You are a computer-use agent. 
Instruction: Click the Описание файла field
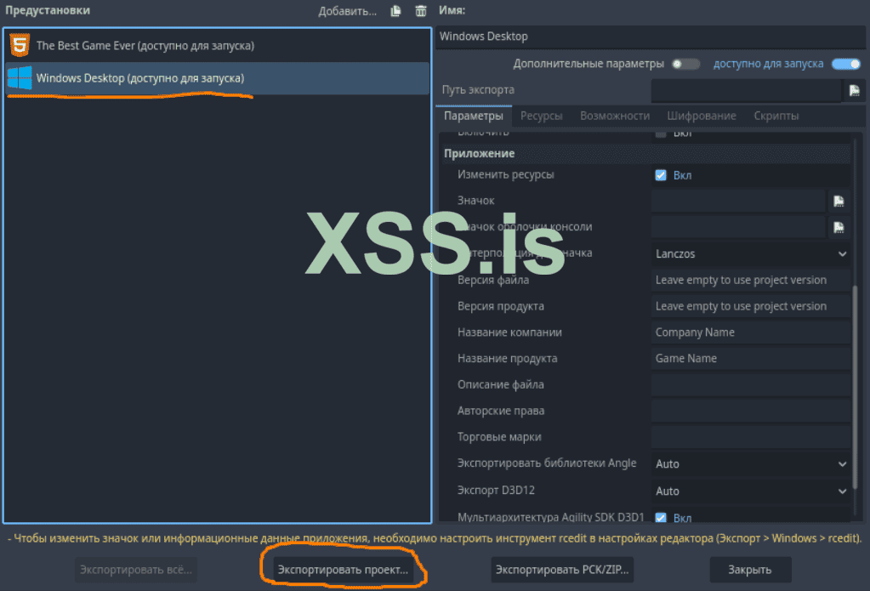[751, 384]
